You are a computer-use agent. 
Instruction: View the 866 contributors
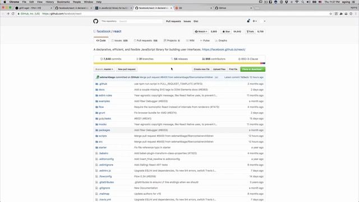click(214, 59)
